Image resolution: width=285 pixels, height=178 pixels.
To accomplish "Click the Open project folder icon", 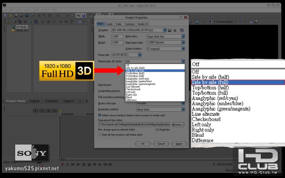I will pyautogui.click(x=11, y=16).
